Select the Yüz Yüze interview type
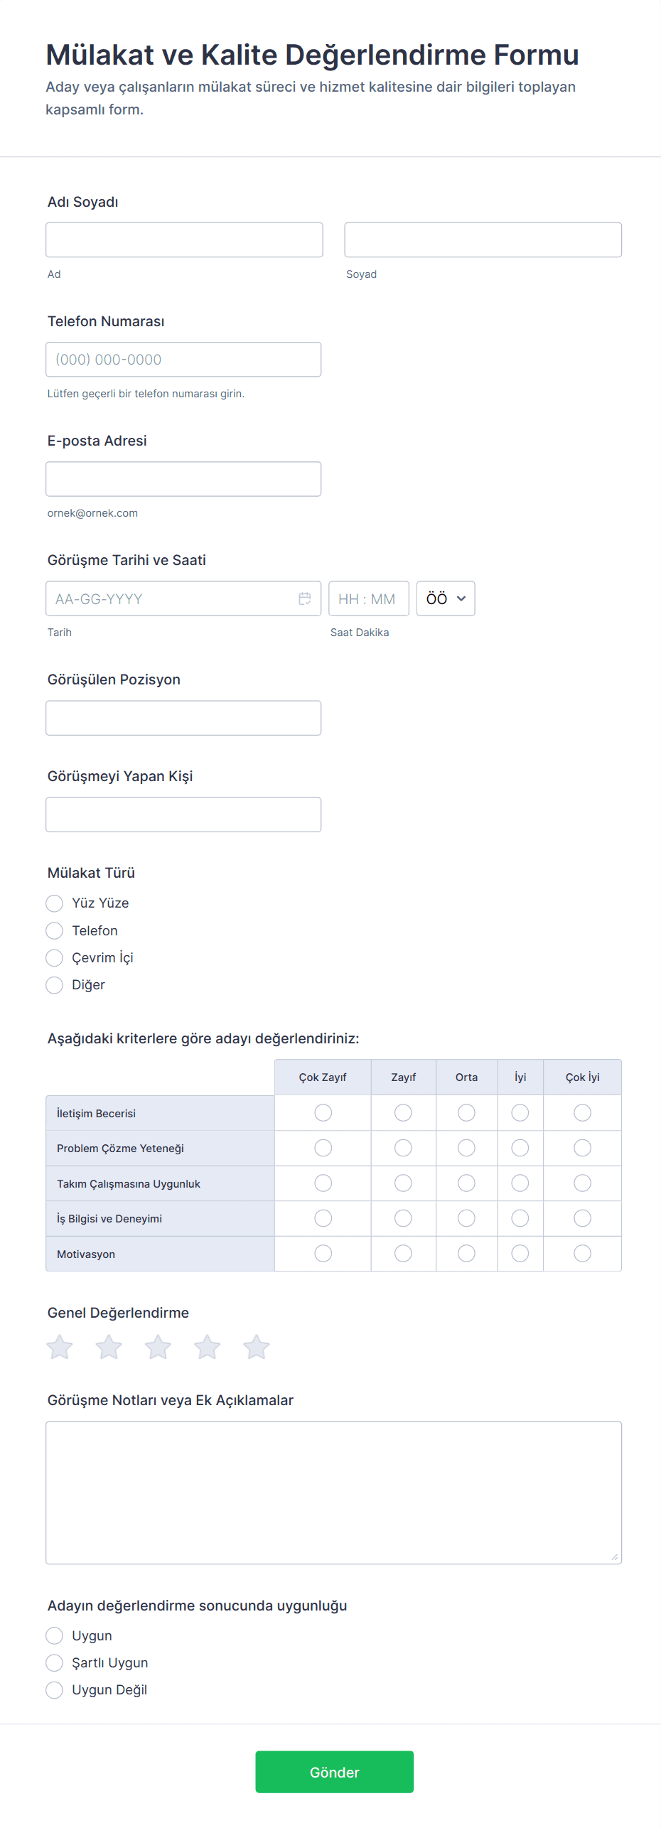 [55, 903]
